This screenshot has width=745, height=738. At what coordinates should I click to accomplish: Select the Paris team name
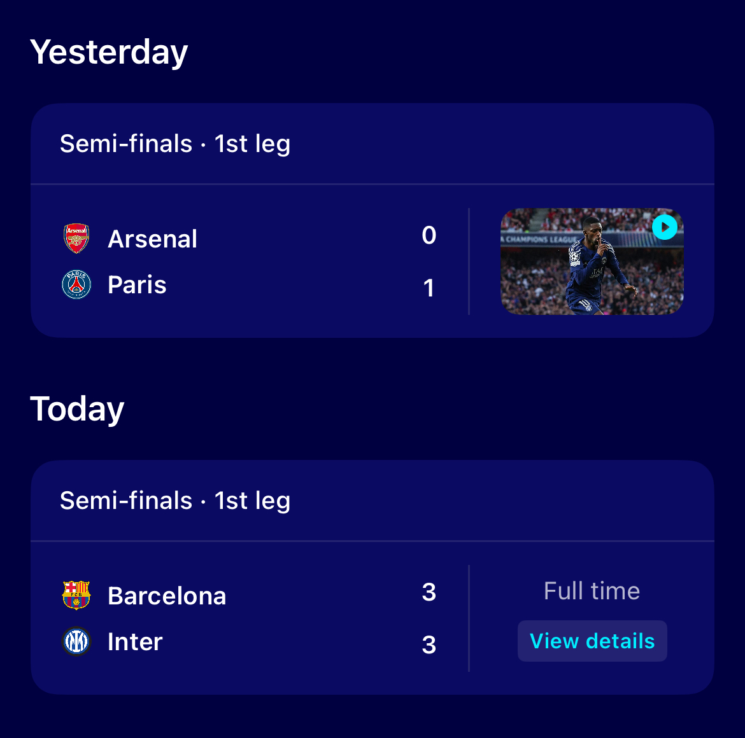tap(137, 285)
